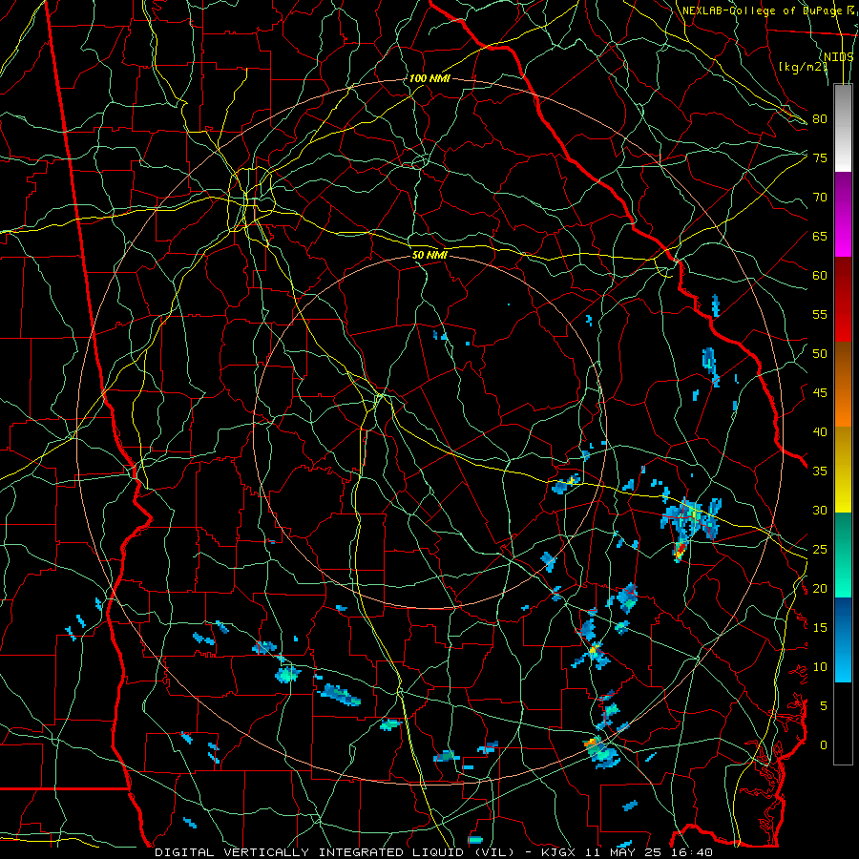Click the legend value 40

point(820,431)
